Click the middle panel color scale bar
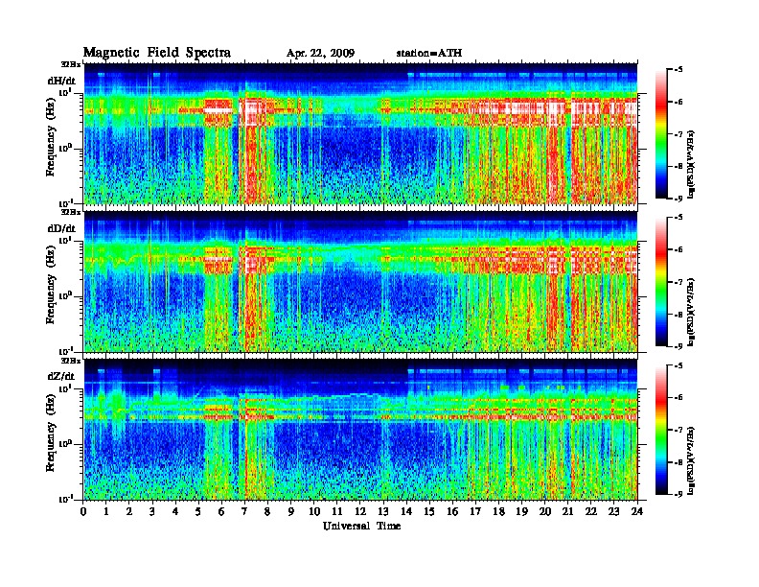Viewport: 759px width, 587px height. tap(661, 282)
